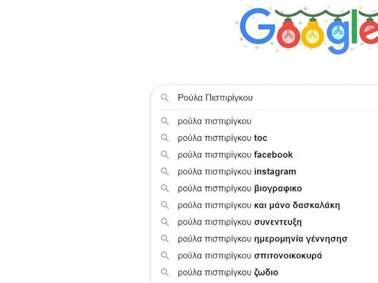Pick the 'ζωδιο' suggestion text

[227, 273]
